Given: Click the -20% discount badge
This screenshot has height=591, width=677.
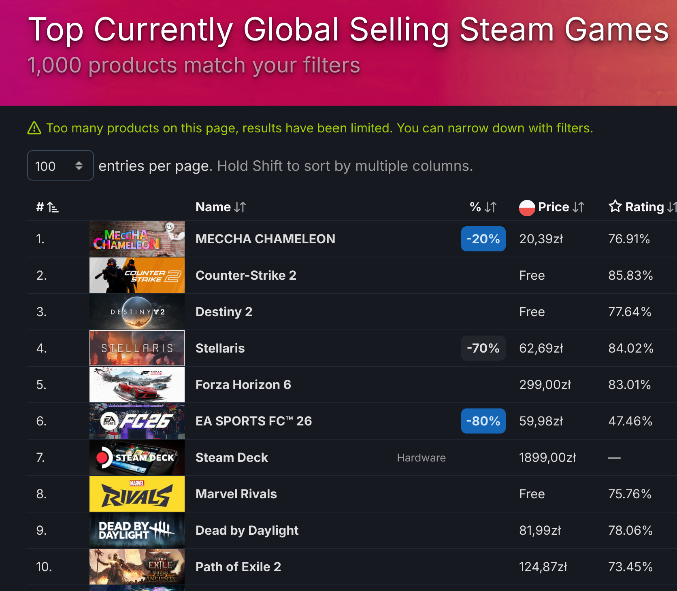Looking at the screenshot, I should click(483, 239).
